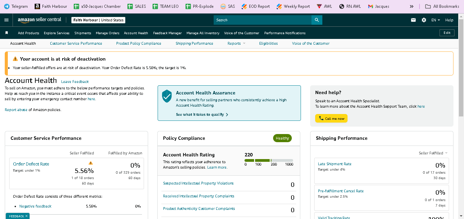This screenshot has height=219, width=464.
Task: Open Manage Orders from the top menu
Action: 108,33
